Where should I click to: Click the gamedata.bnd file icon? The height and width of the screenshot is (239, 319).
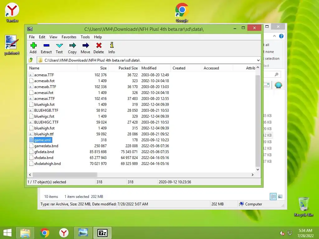point(31,146)
